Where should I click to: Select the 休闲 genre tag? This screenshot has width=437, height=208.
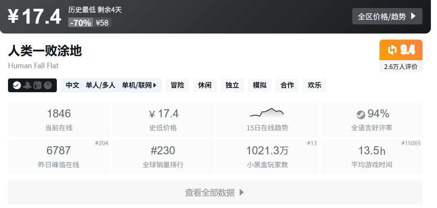(x=204, y=85)
